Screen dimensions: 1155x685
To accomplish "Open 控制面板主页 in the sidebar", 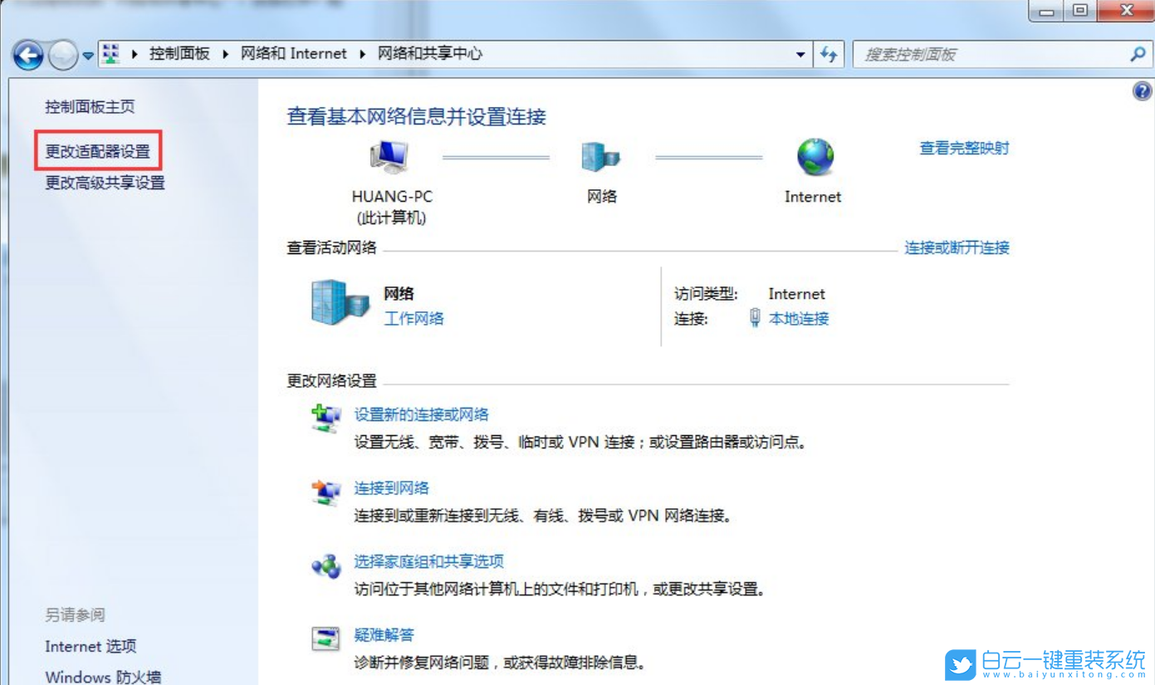I will [91, 106].
